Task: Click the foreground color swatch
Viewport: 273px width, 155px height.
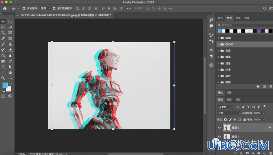Action: (x=5, y=85)
